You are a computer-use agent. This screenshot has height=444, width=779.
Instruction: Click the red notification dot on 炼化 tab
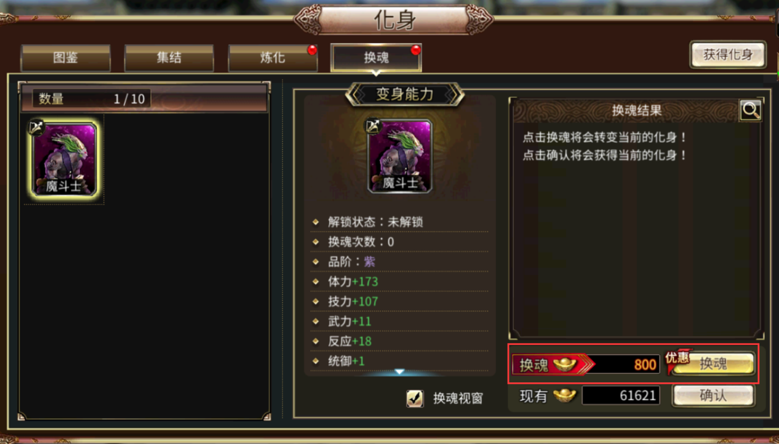(x=313, y=50)
